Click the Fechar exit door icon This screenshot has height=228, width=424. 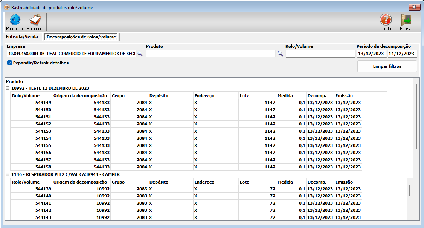coord(406,20)
